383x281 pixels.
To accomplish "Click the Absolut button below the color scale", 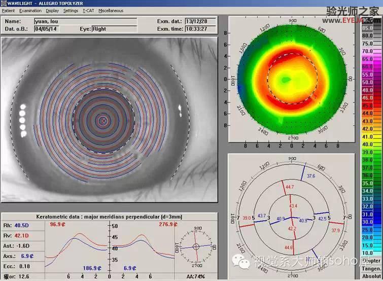I will click(x=371, y=276).
